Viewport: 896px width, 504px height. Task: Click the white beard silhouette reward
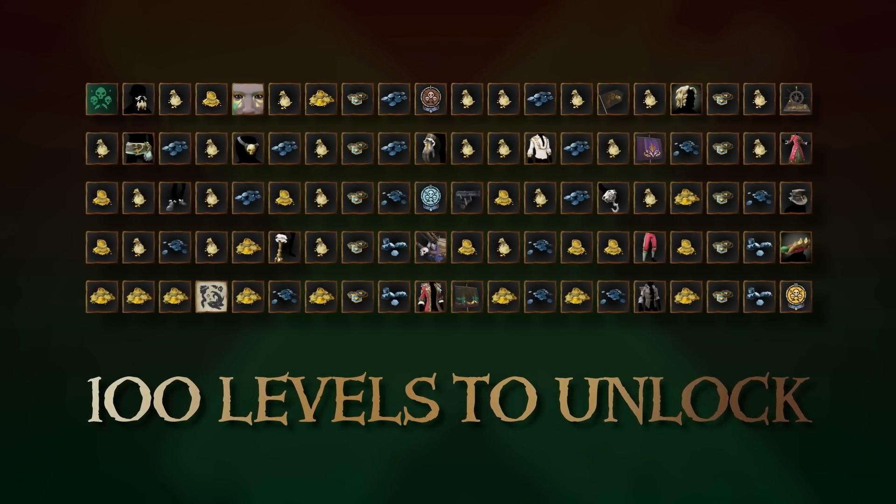click(x=138, y=99)
